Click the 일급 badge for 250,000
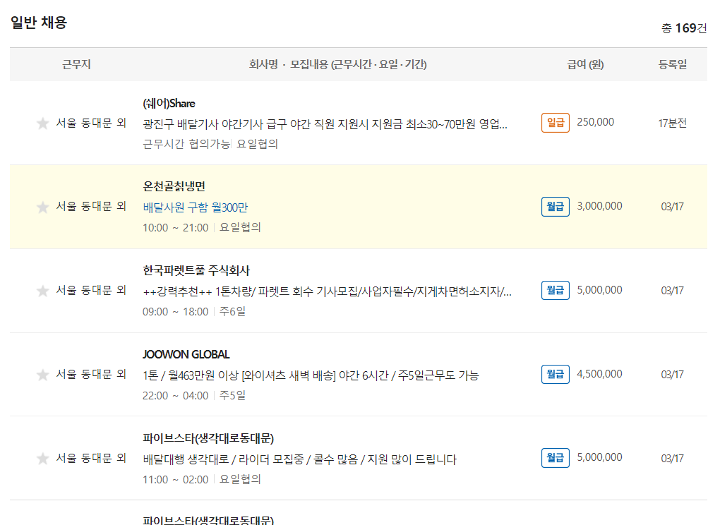This screenshot has width=720, height=525. (x=556, y=123)
